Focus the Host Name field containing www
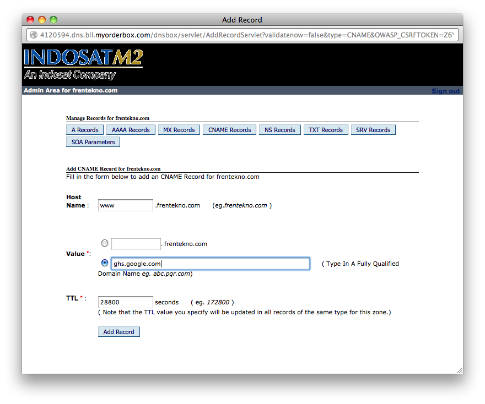This screenshot has height=404, width=485. [x=126, y=205]
